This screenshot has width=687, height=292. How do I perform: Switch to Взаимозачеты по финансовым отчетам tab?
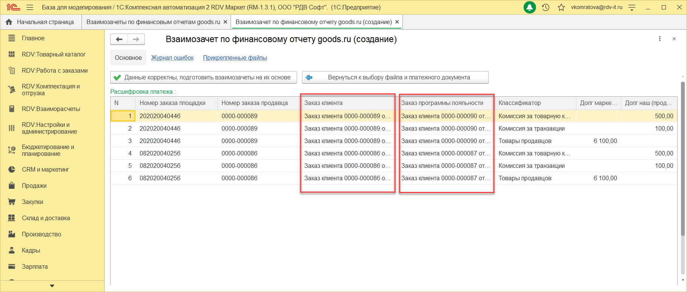coord(153,22)
